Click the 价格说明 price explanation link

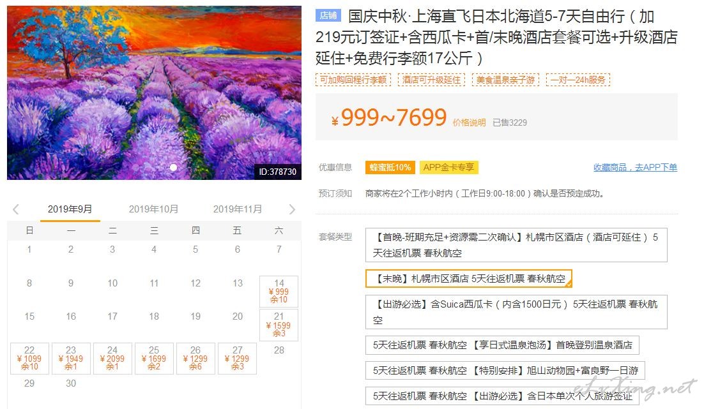point(469,123)
